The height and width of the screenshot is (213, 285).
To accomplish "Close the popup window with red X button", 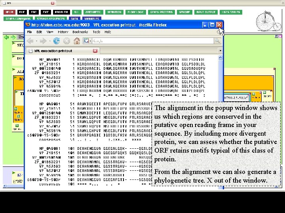I will [219, 25].
